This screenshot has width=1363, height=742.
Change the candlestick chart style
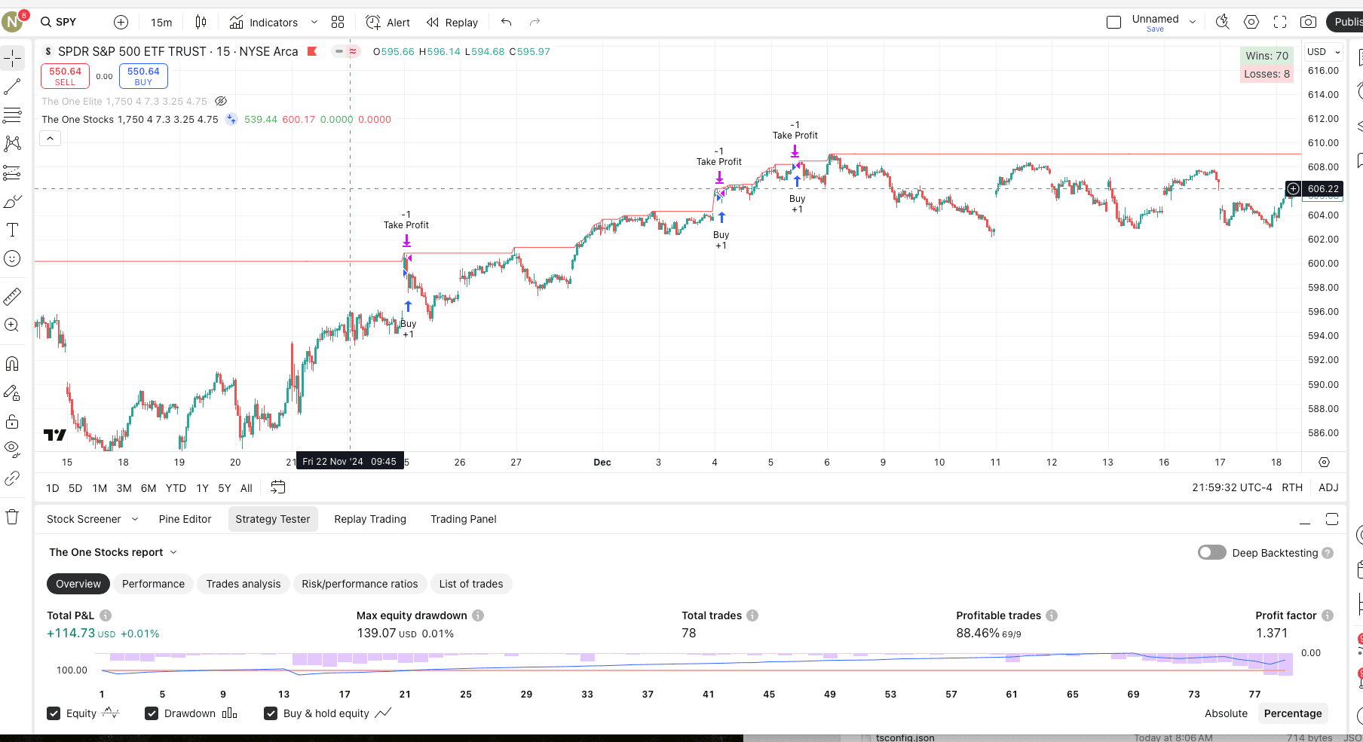(201, 22)
